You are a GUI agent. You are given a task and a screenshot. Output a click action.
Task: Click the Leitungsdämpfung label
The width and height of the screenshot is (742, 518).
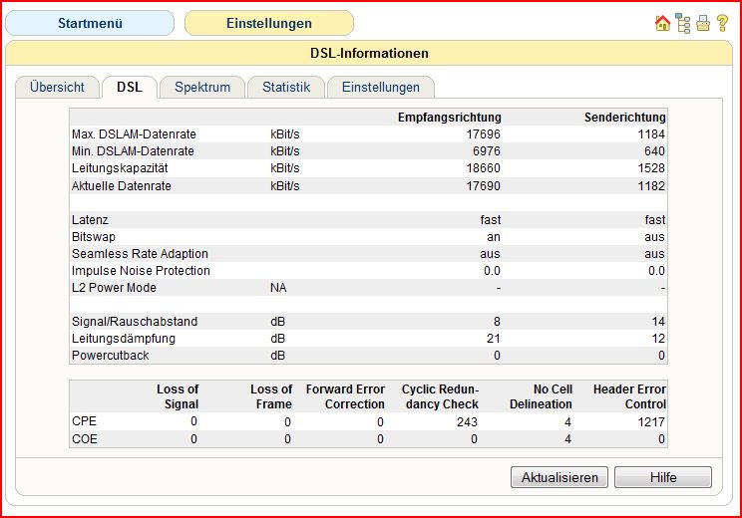[124, 339]
